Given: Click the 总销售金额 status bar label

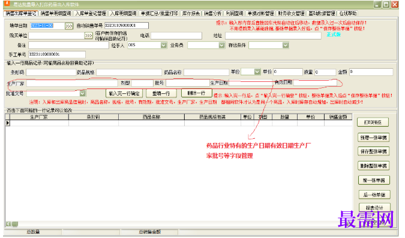Looking at the screenshot, I should [150, 232].
